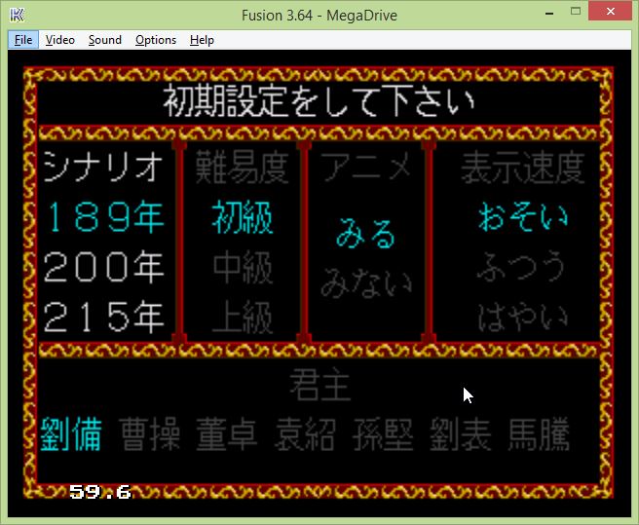Close the Fusion window
The width and height of the screenshot is (639, 525).
click(x=610, y=11)
